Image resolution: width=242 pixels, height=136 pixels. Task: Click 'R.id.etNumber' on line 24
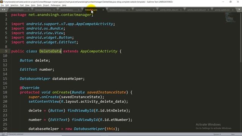coord(114,120)
